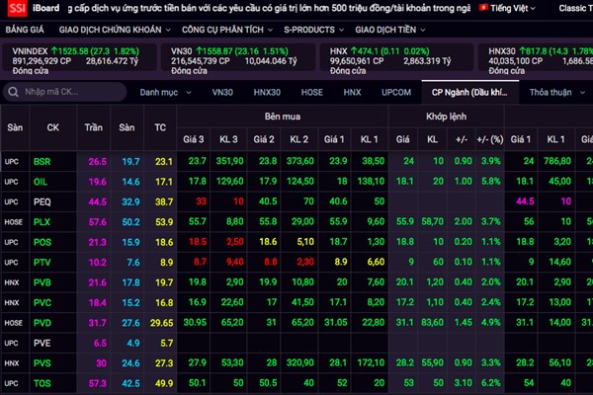Image resolution: width=593 pixels, height=395 pixels.
Task: Open the CP Ngành sector dropdown
Action: click(x=467, y=92)
